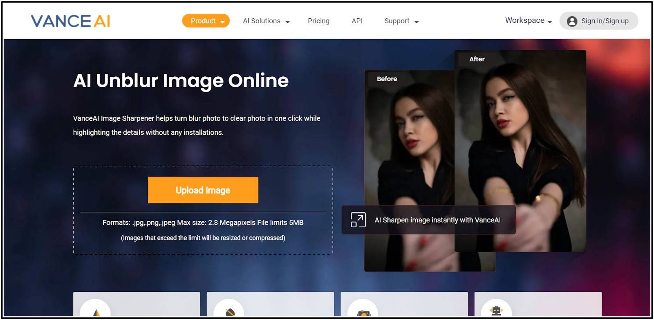Expand the AI Solutions dropdown arrow
This screenshot has height=320, width=654.
click(x=287, y=22)
